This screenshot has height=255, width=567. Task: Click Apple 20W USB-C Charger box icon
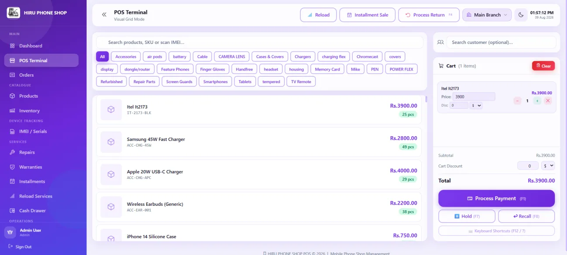(111, 174)
